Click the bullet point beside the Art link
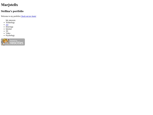153x115 pixels. click(x=4, y=25)
